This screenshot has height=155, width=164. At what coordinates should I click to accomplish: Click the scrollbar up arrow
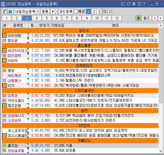[161, 26]
